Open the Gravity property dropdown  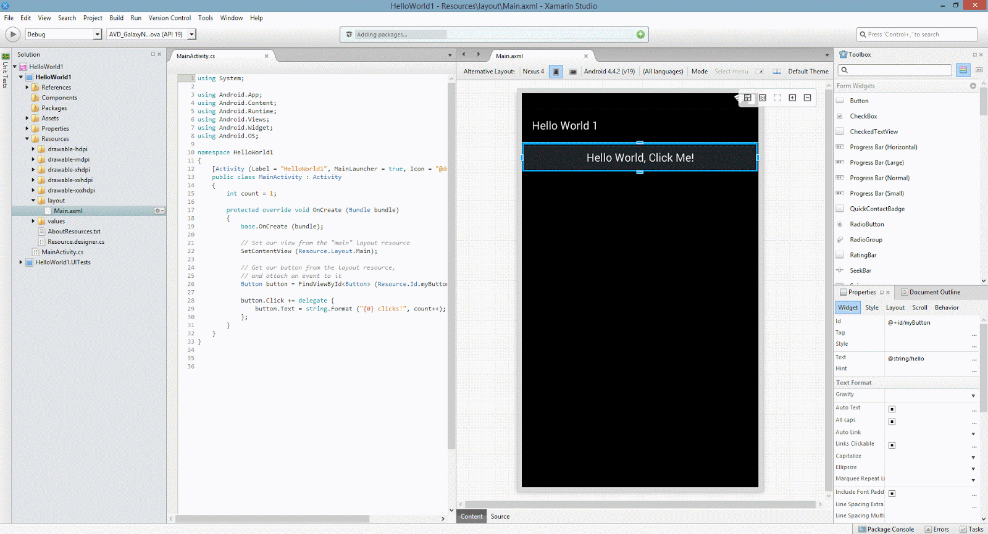(x=973, y=396)
